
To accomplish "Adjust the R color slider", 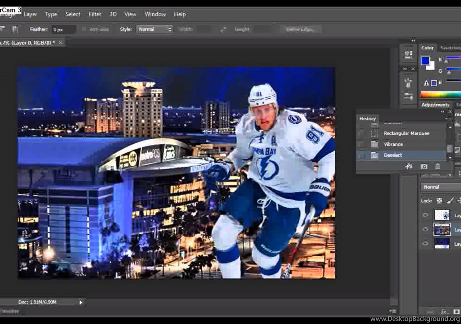I will pos(453,58).
